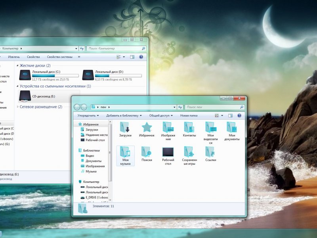Click the Новая папка button
Screen dimensions: 317x238
tap(189, 115)
